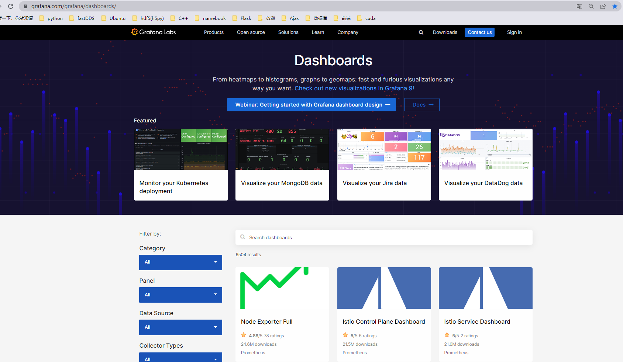Open the Open source menu
Viewport: 623px width, 362px height.
pos(251,32)
